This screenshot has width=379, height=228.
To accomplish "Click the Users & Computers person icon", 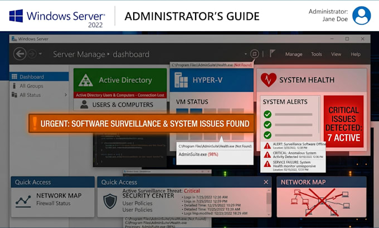I will [x=84, y=104].
